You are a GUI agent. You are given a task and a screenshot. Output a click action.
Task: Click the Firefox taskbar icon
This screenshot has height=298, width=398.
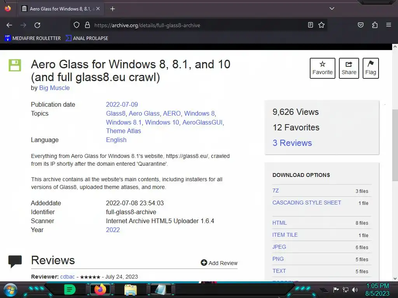click(x=100, y=289)
